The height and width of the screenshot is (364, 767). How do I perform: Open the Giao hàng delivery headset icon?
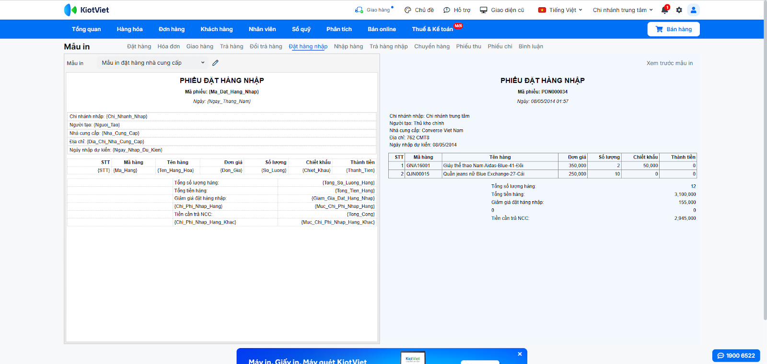[359, 10]
